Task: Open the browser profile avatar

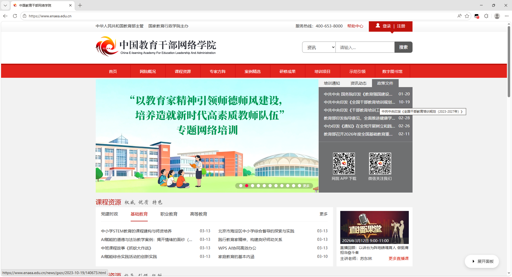Action: 497,16
